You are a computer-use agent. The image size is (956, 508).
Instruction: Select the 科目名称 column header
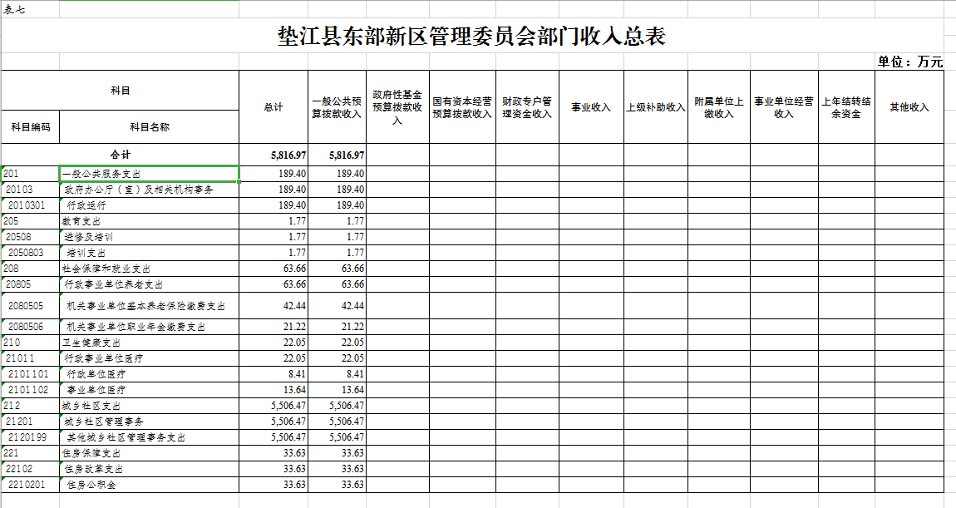150,127
